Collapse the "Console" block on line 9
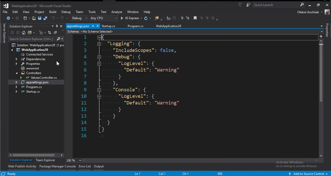The height and width of the screenshot is (176, 331). pyautogui.click(x=99, y=90)
